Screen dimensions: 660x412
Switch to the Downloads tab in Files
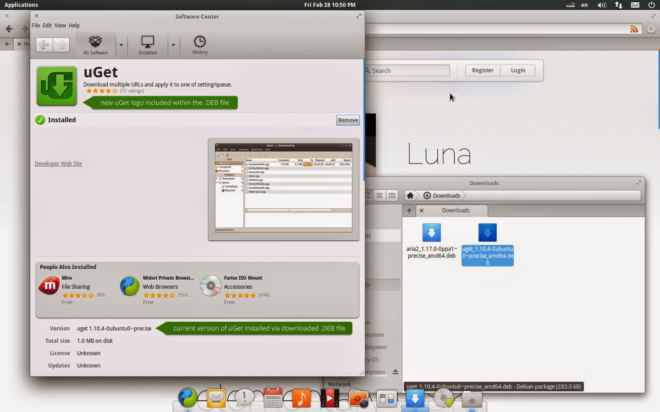click(x=455, y=211)
